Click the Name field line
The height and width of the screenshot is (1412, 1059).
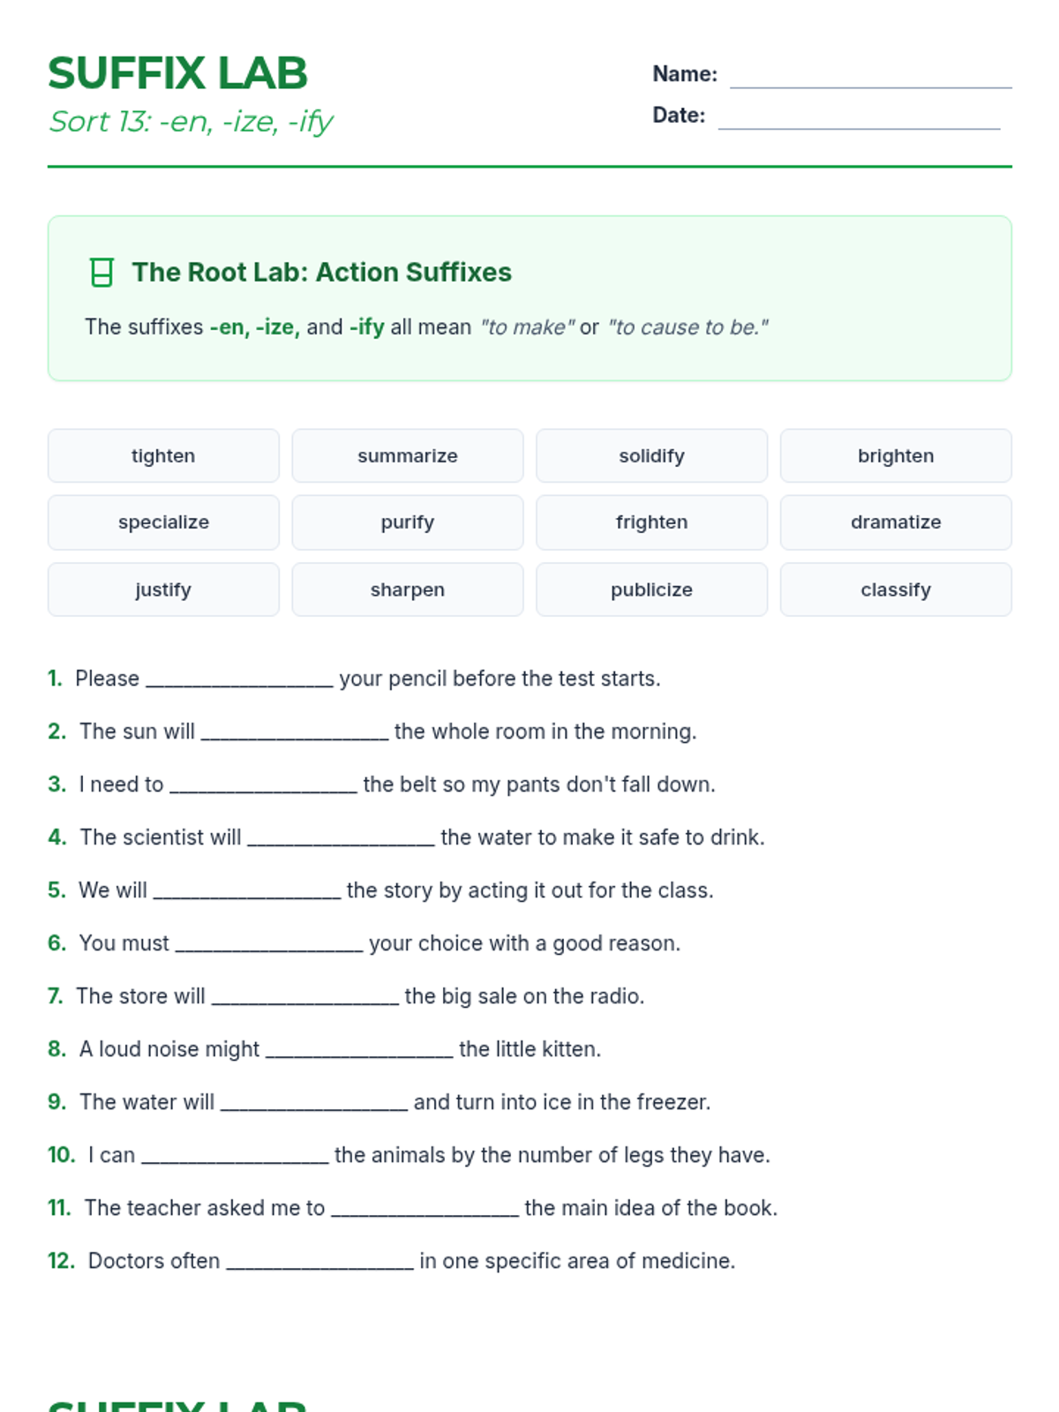coord(871,76)
